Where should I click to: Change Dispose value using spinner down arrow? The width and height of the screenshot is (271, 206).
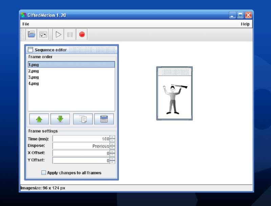coord(112,148)
